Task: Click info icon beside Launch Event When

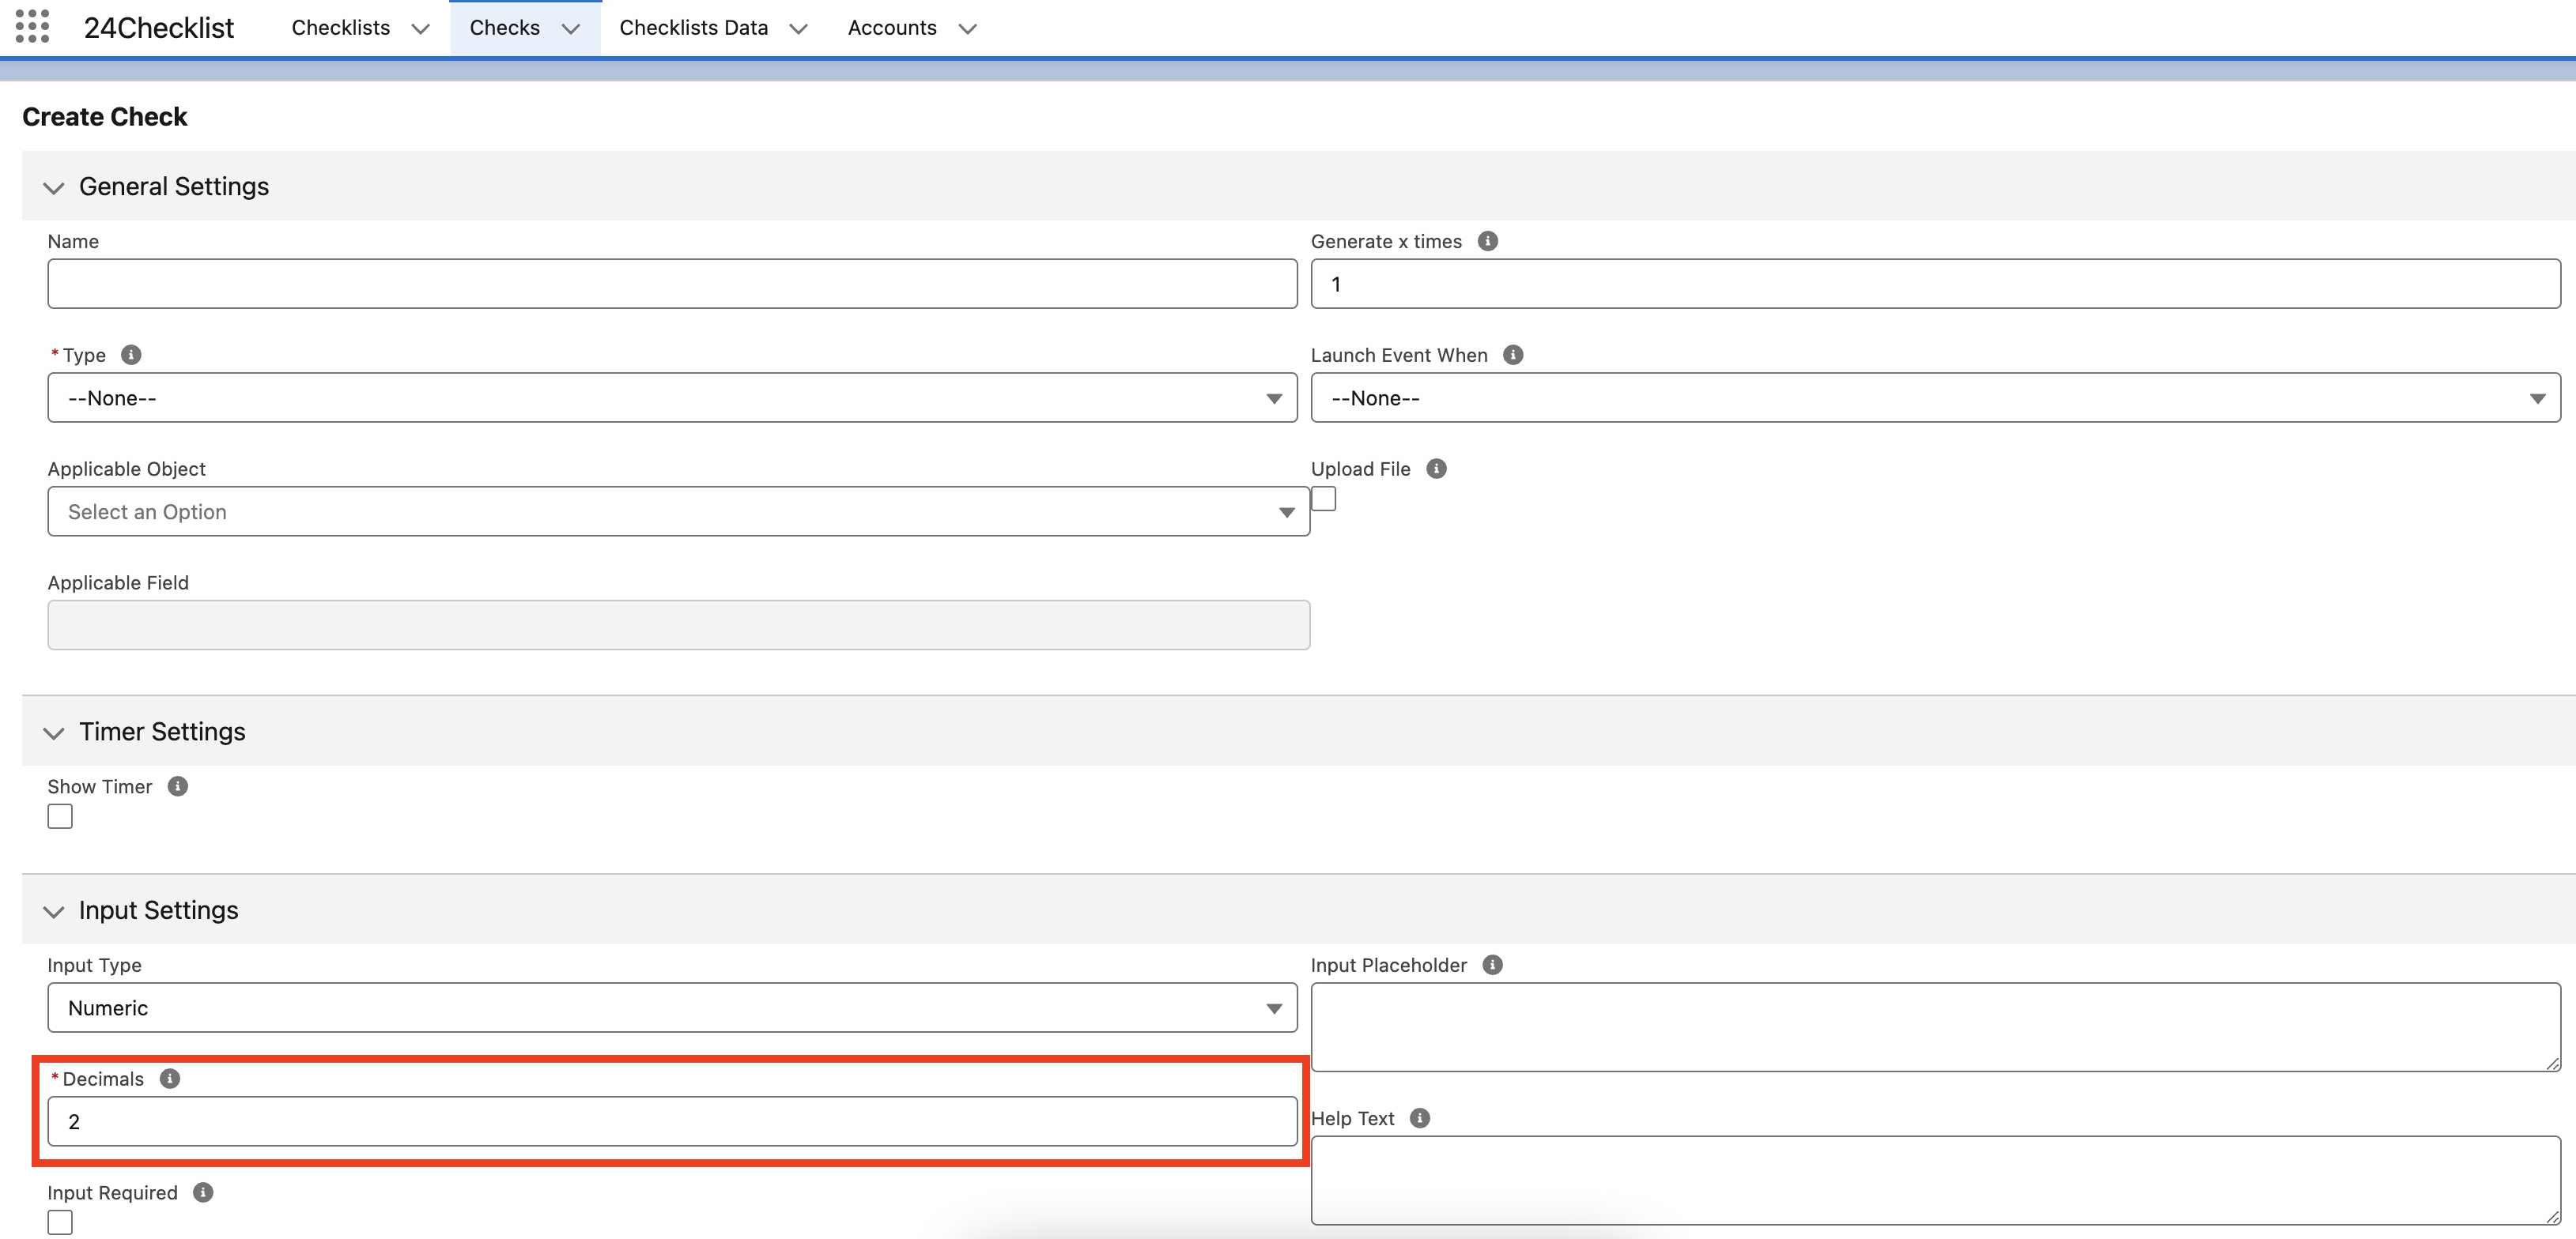Action: (x=1513, y=355)
